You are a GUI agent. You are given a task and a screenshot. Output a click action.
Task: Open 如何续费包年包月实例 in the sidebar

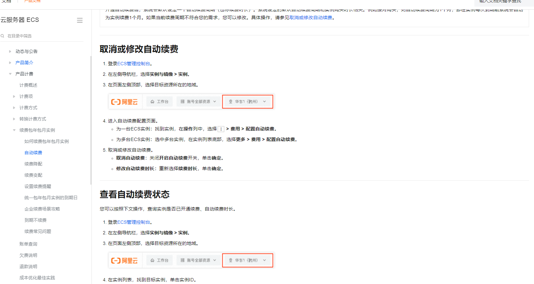coord(46,141)
